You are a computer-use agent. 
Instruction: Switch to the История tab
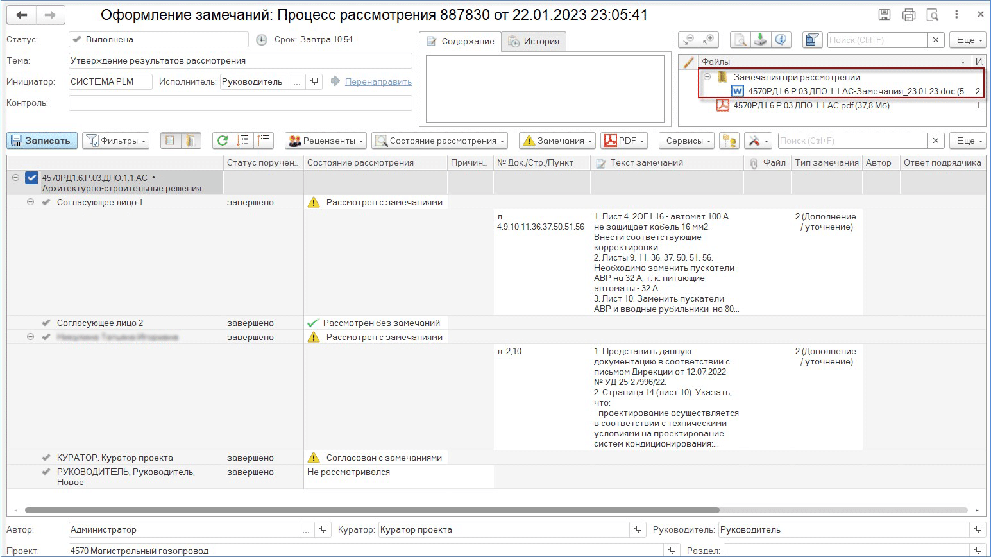tap(534, 41)
